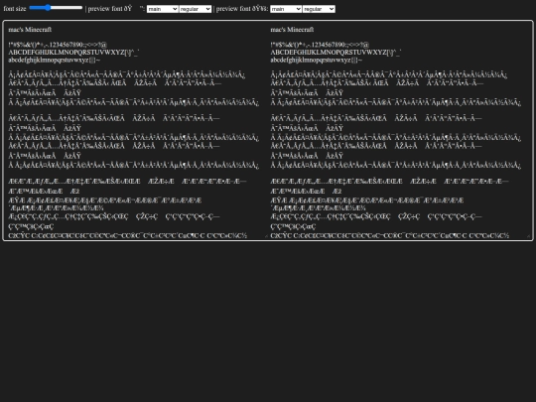
Task: Click the uppercase ABCDEFGHIJKLM line in the left pane
Action: [x=73, y=53]
